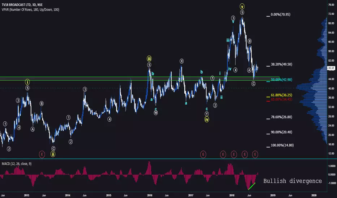Select the cyan iii sub-wave label
Image resolution: width=337 pixels, height=198 pixels.
point(228,40)
